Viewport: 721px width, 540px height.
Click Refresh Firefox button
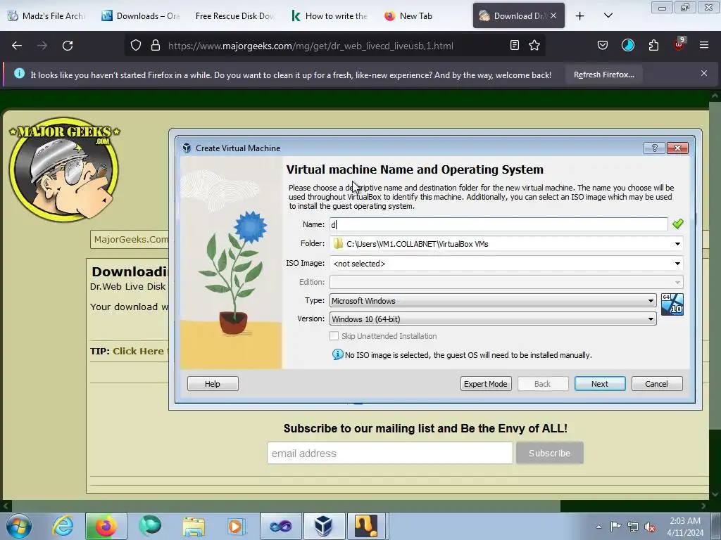click(603, 75)
